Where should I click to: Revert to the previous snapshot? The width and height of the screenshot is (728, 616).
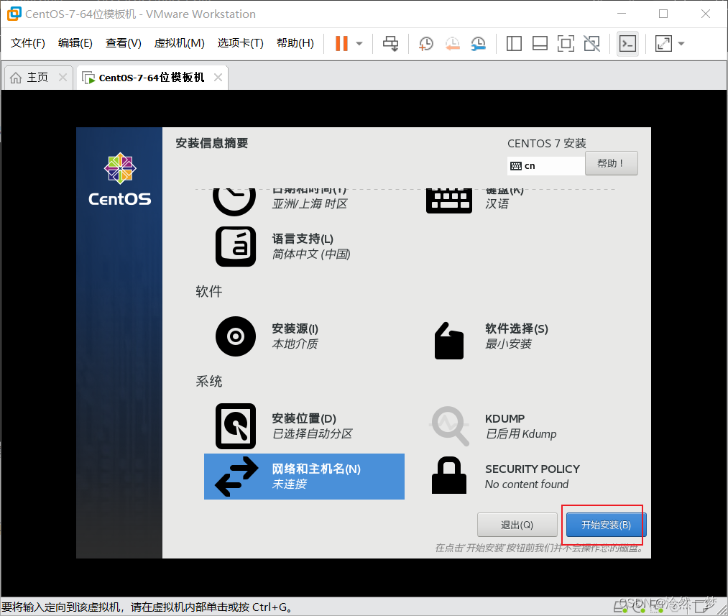(x=452, y=44)
